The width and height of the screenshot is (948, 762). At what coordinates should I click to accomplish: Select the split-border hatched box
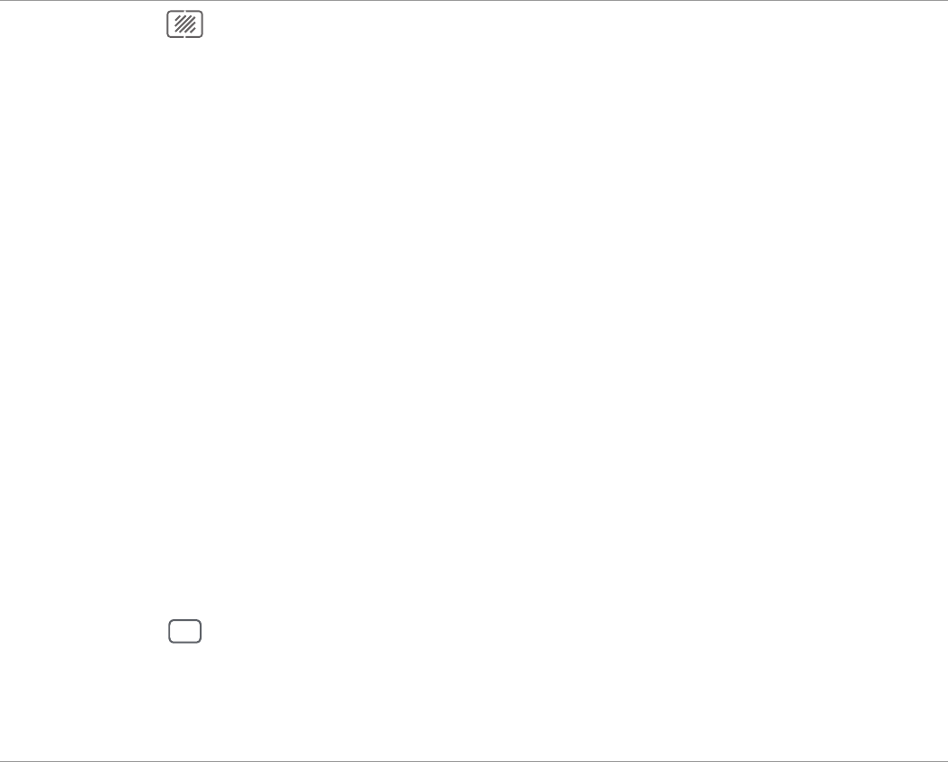185,24
